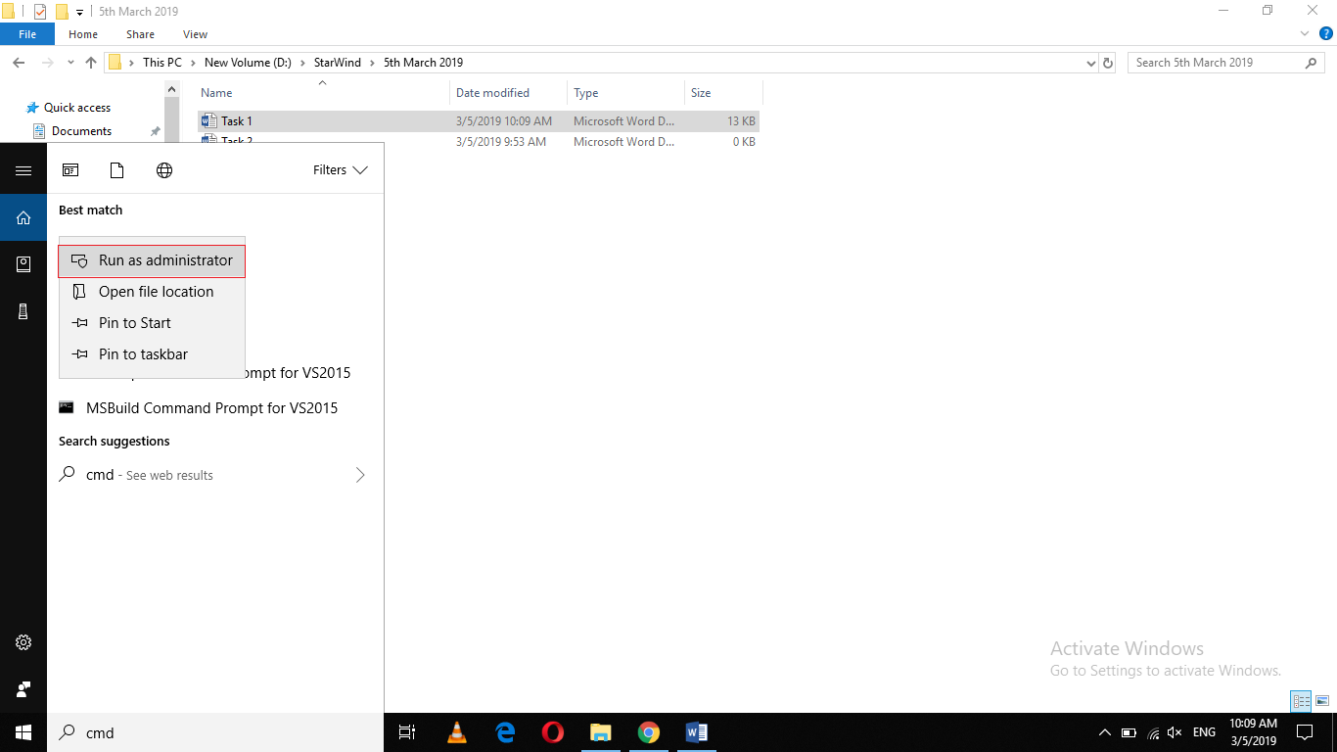This screenshot has width=1337, height=752.
Task: Open the Filters dropdown in search panel
Action: coord(339,169)
